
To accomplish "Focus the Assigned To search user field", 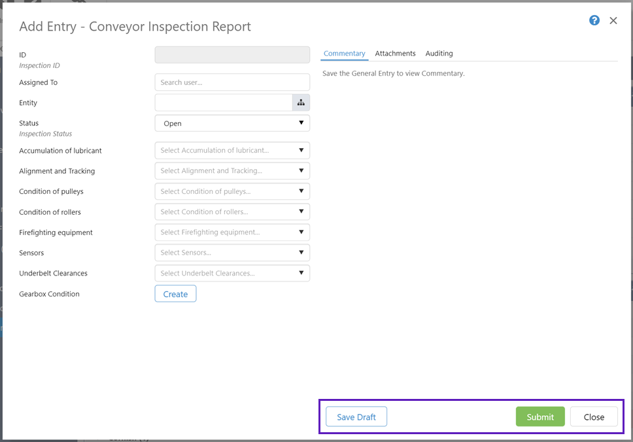I will click(x=232, y=82).
